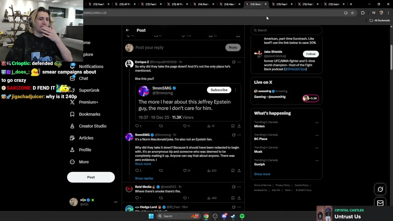
Task: Click the large Post button in the sidebar
Action: [91, 177]
